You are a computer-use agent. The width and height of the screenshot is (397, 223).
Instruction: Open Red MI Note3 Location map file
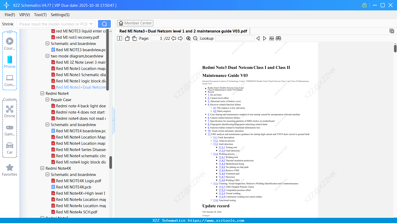pos(78,68)
